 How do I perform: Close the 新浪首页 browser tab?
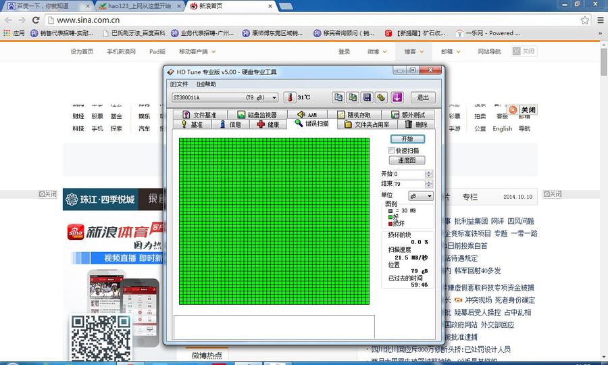click(270, 6)
